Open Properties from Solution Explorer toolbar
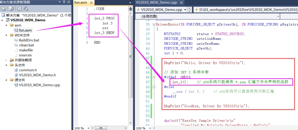The height and width of the screenshot is (130, 298). point(3,8)
